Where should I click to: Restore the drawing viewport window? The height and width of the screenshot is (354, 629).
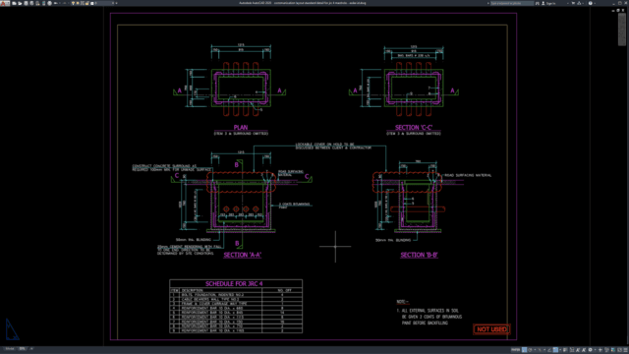coord(618,10)
